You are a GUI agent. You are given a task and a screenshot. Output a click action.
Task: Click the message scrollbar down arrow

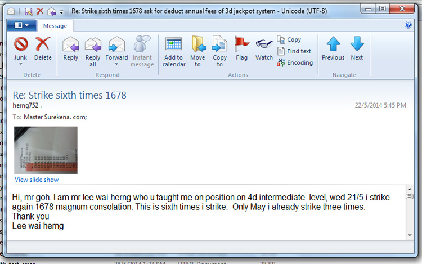pyautogui.click(x=410, y=235)
